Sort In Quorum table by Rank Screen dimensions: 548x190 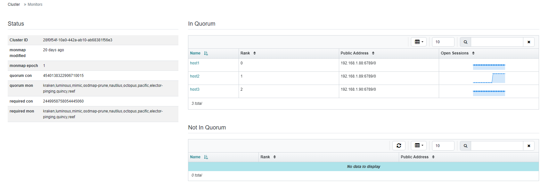point(248,53)
